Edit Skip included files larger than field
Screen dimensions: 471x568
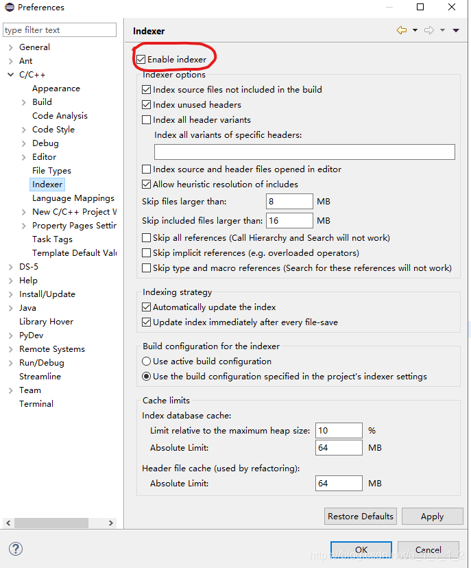pyautogui.click(x=289, y=221)
